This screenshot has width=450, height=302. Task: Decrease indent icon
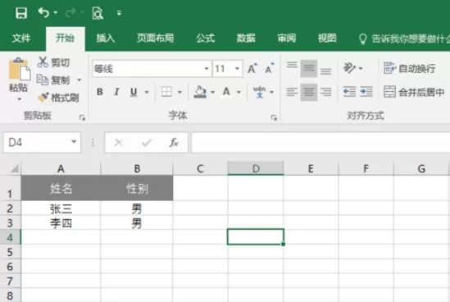coord(349,92)
